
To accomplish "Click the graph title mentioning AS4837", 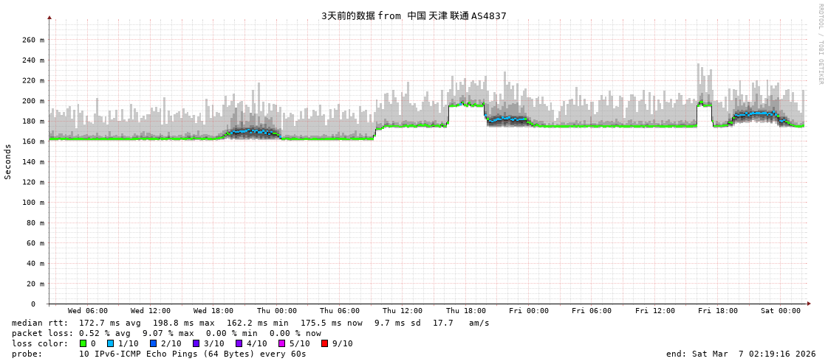I will (x=414, y=15).
